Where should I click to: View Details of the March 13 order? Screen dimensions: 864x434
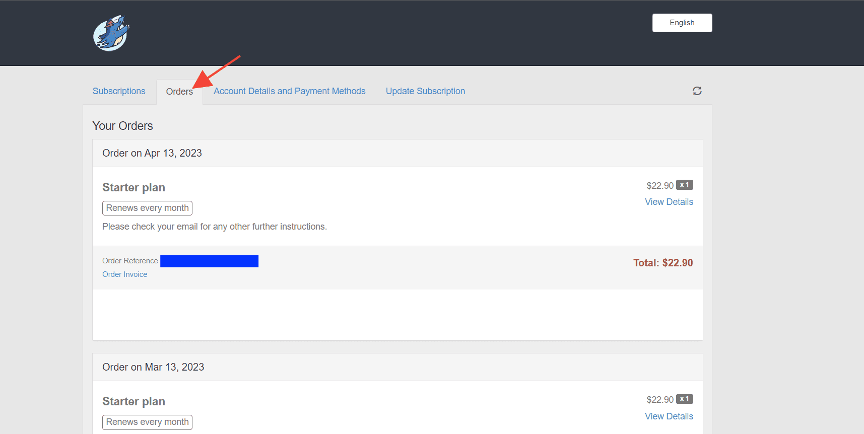click(669, 416)
